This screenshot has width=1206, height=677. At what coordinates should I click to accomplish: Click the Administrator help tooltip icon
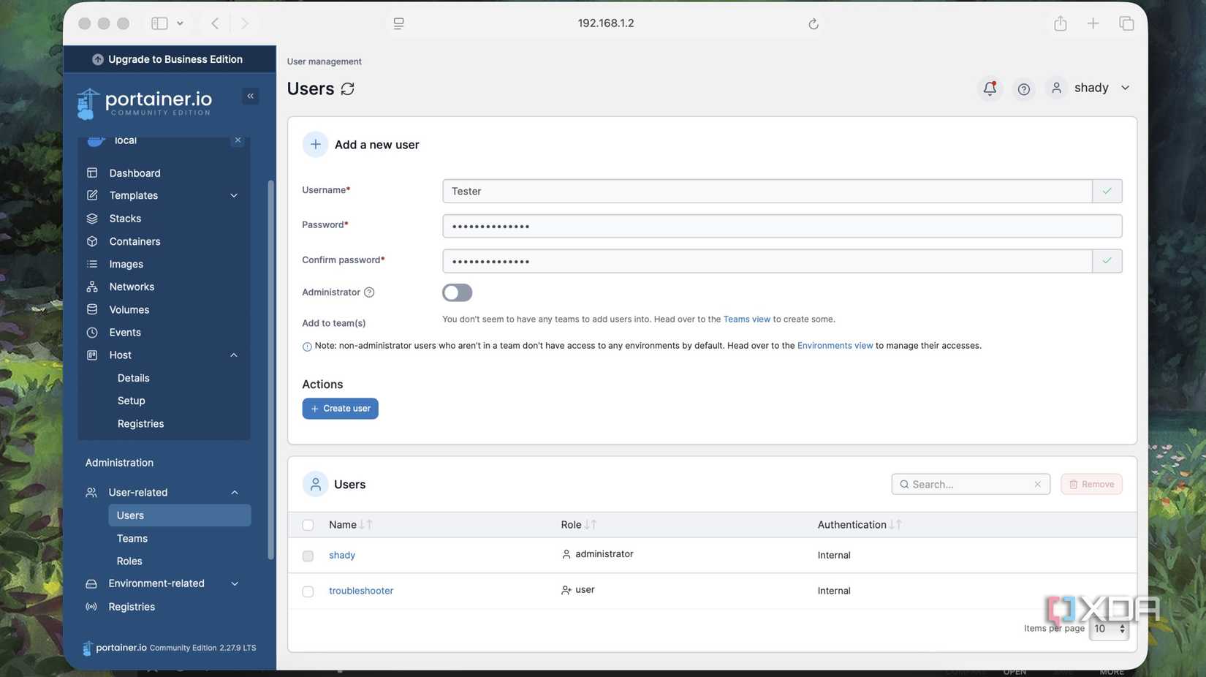[369, 292]
